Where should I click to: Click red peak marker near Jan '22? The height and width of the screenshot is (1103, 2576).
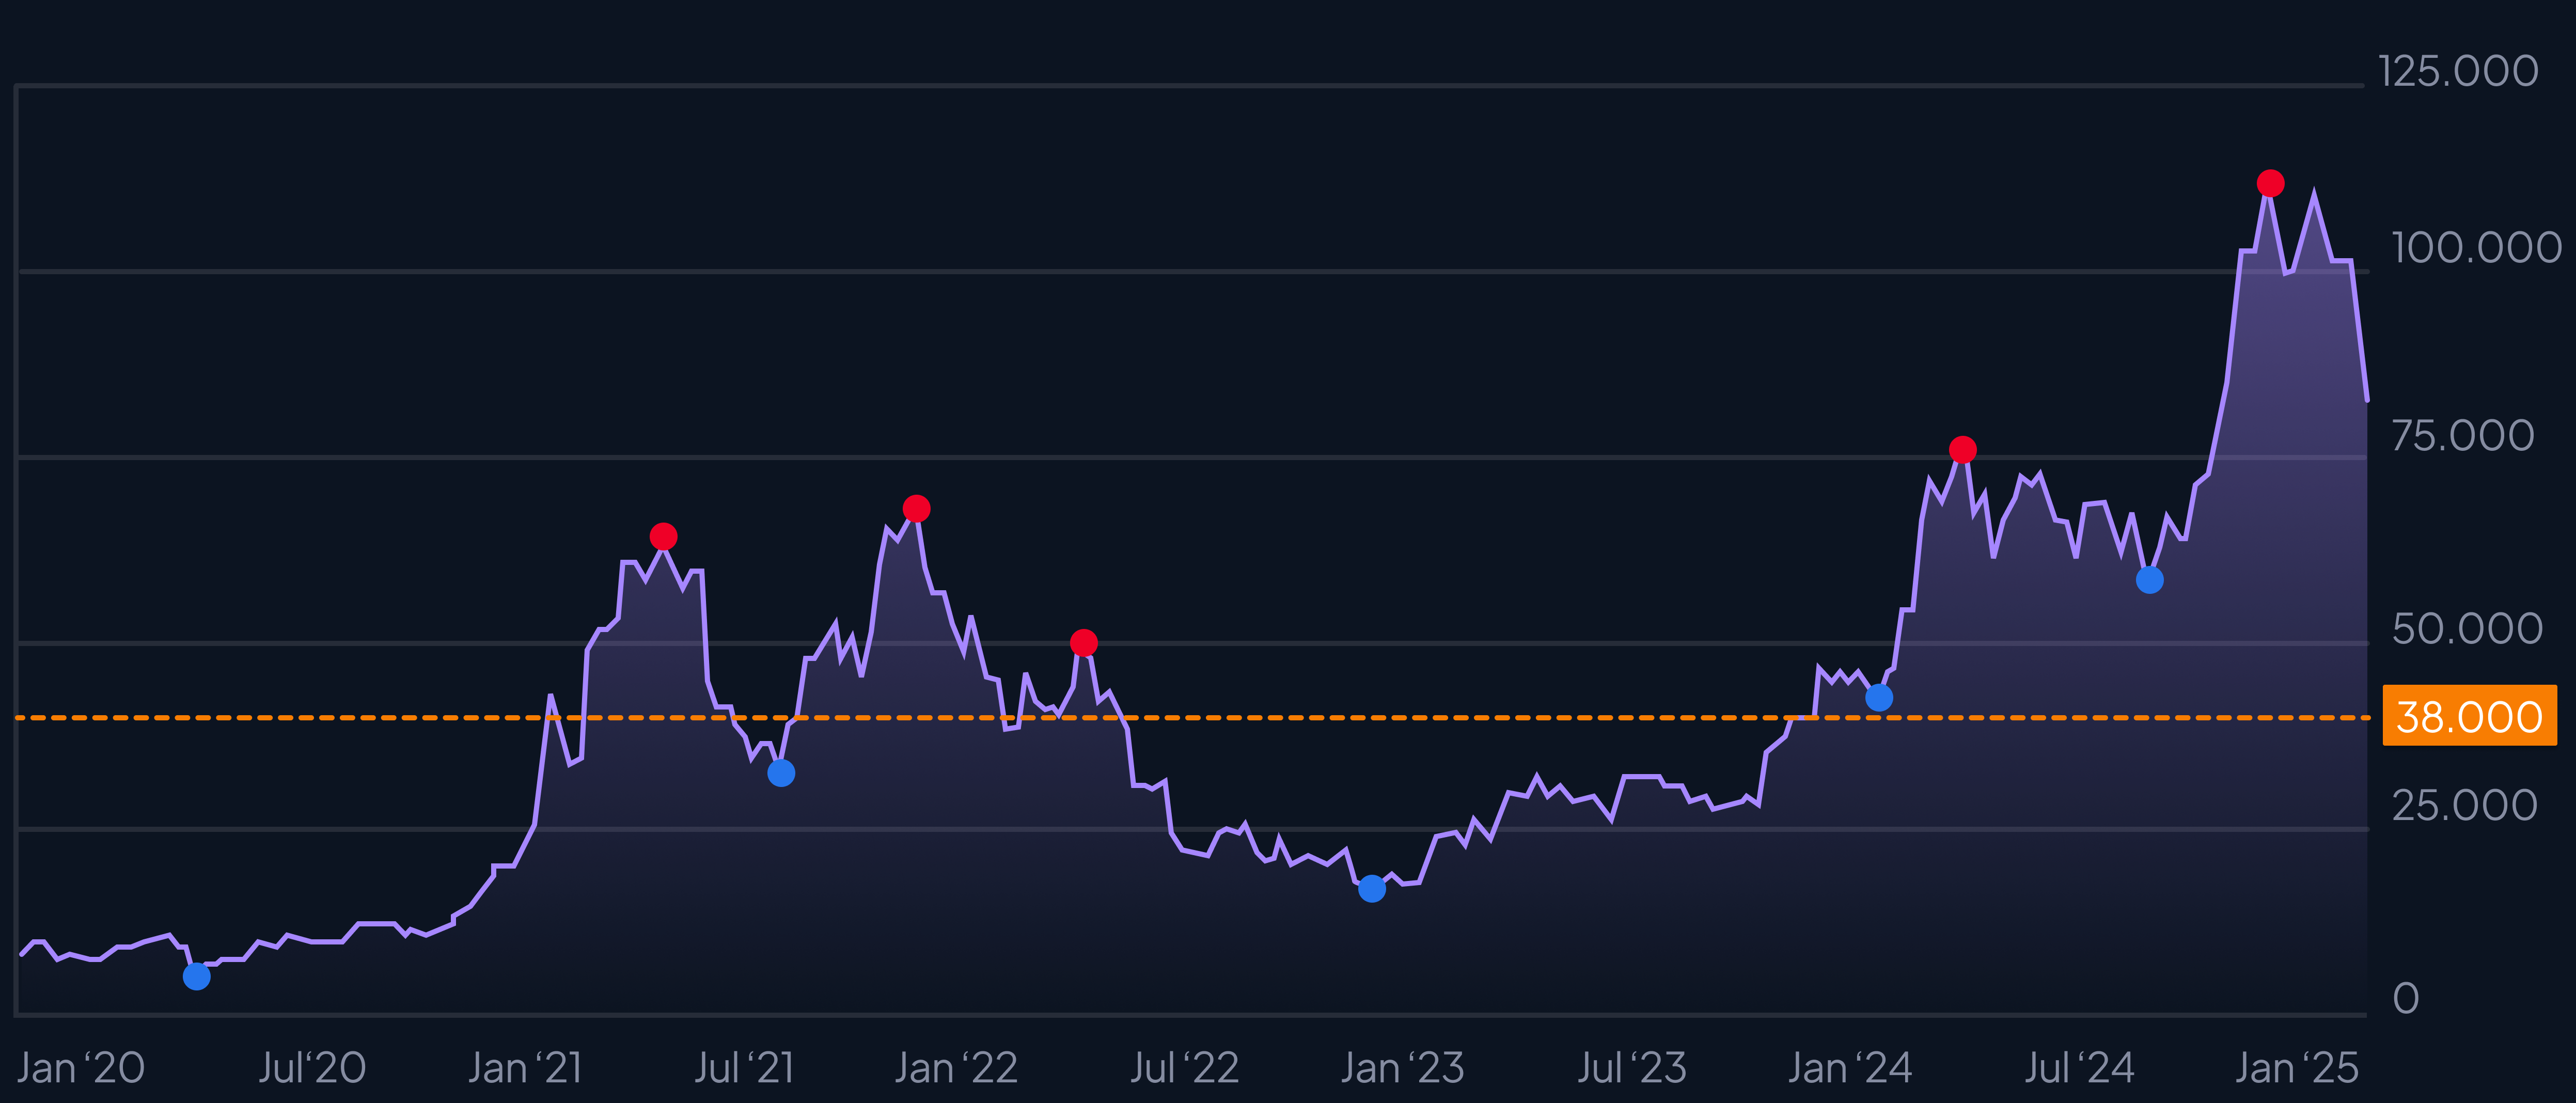[x=916, y=508]
